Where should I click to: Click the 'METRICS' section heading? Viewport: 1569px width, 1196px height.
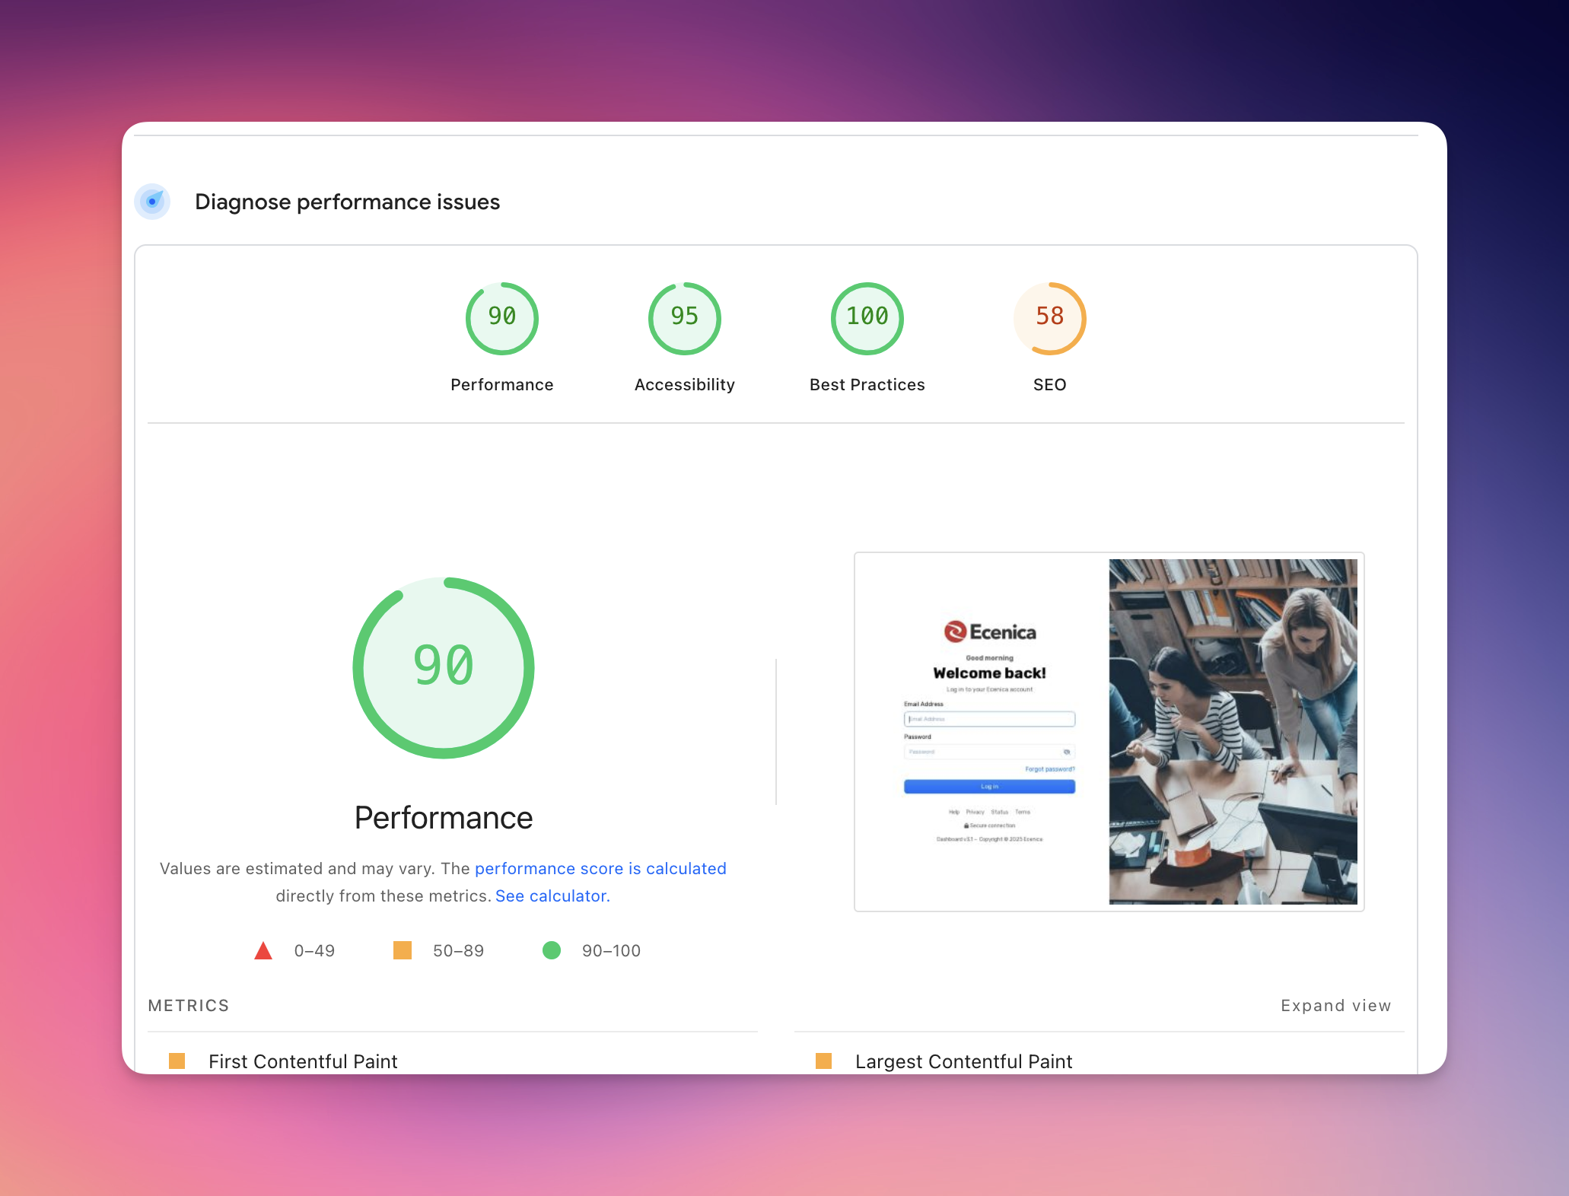[x=189, y=1005]
